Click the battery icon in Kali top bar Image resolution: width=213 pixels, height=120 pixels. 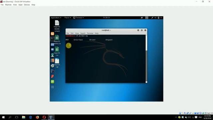point(158,18)
